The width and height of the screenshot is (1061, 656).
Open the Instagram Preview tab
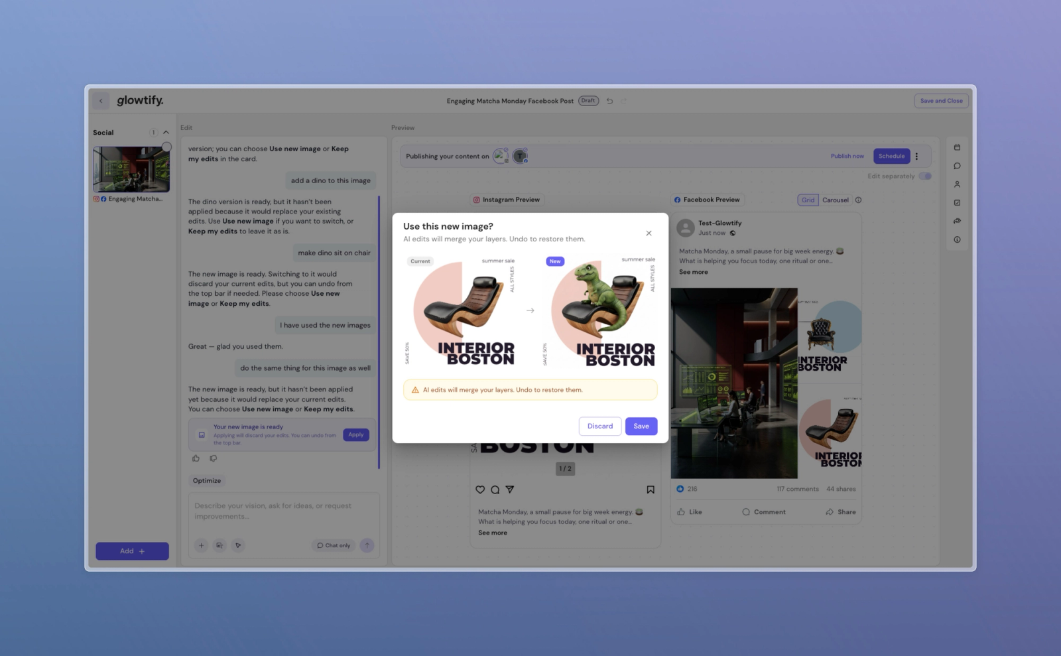point(507,200)
